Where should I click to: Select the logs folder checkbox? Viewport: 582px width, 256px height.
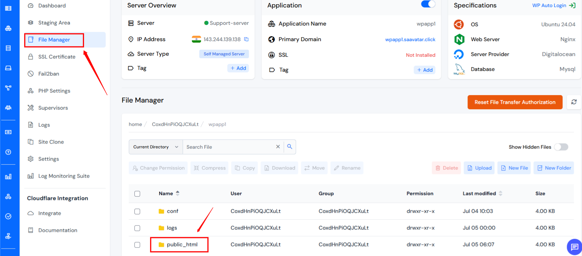137,228
